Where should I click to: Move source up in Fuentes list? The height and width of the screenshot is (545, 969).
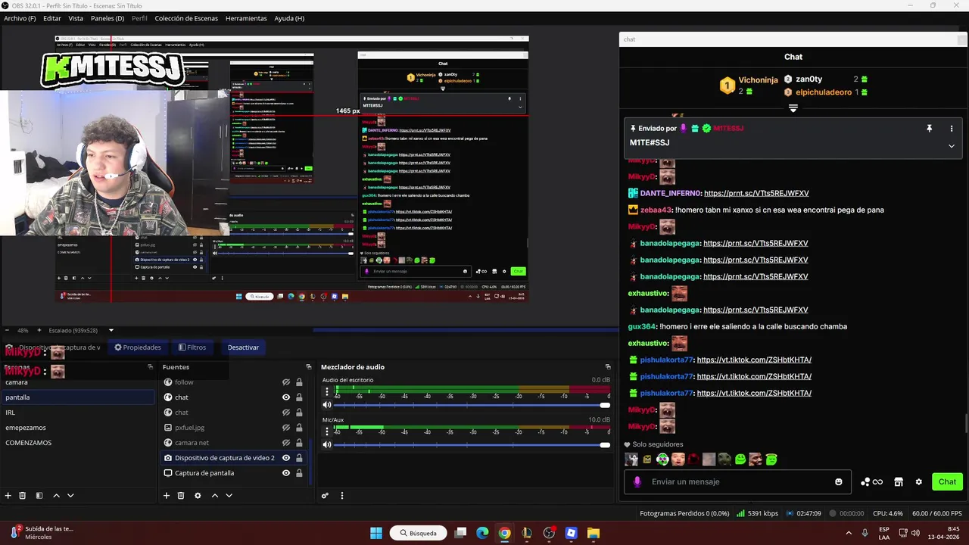point(215,496)
